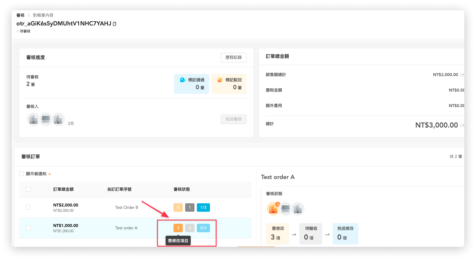Click gray 0 badge of Test order A
Image resolution: width=476 pixels, height=260 pixels.
(x=190, y=228)
